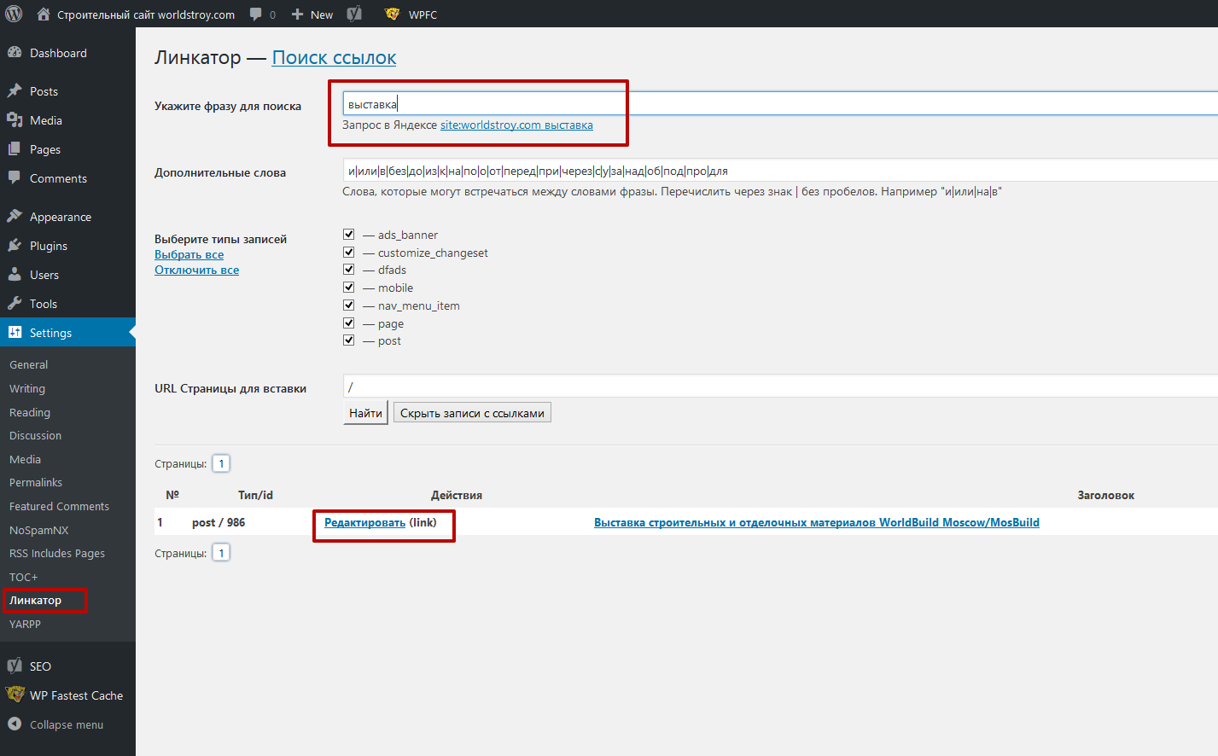The width and height of the screenshot is (1218, 756).
Task: Click the WordPress logo icon
Action: tap(14, 14)
